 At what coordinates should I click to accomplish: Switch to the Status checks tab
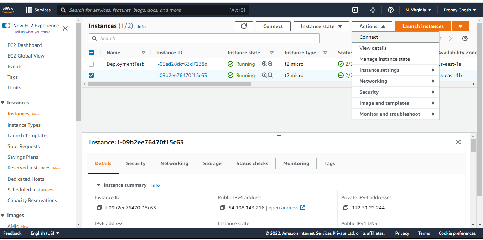coord(252,163)
